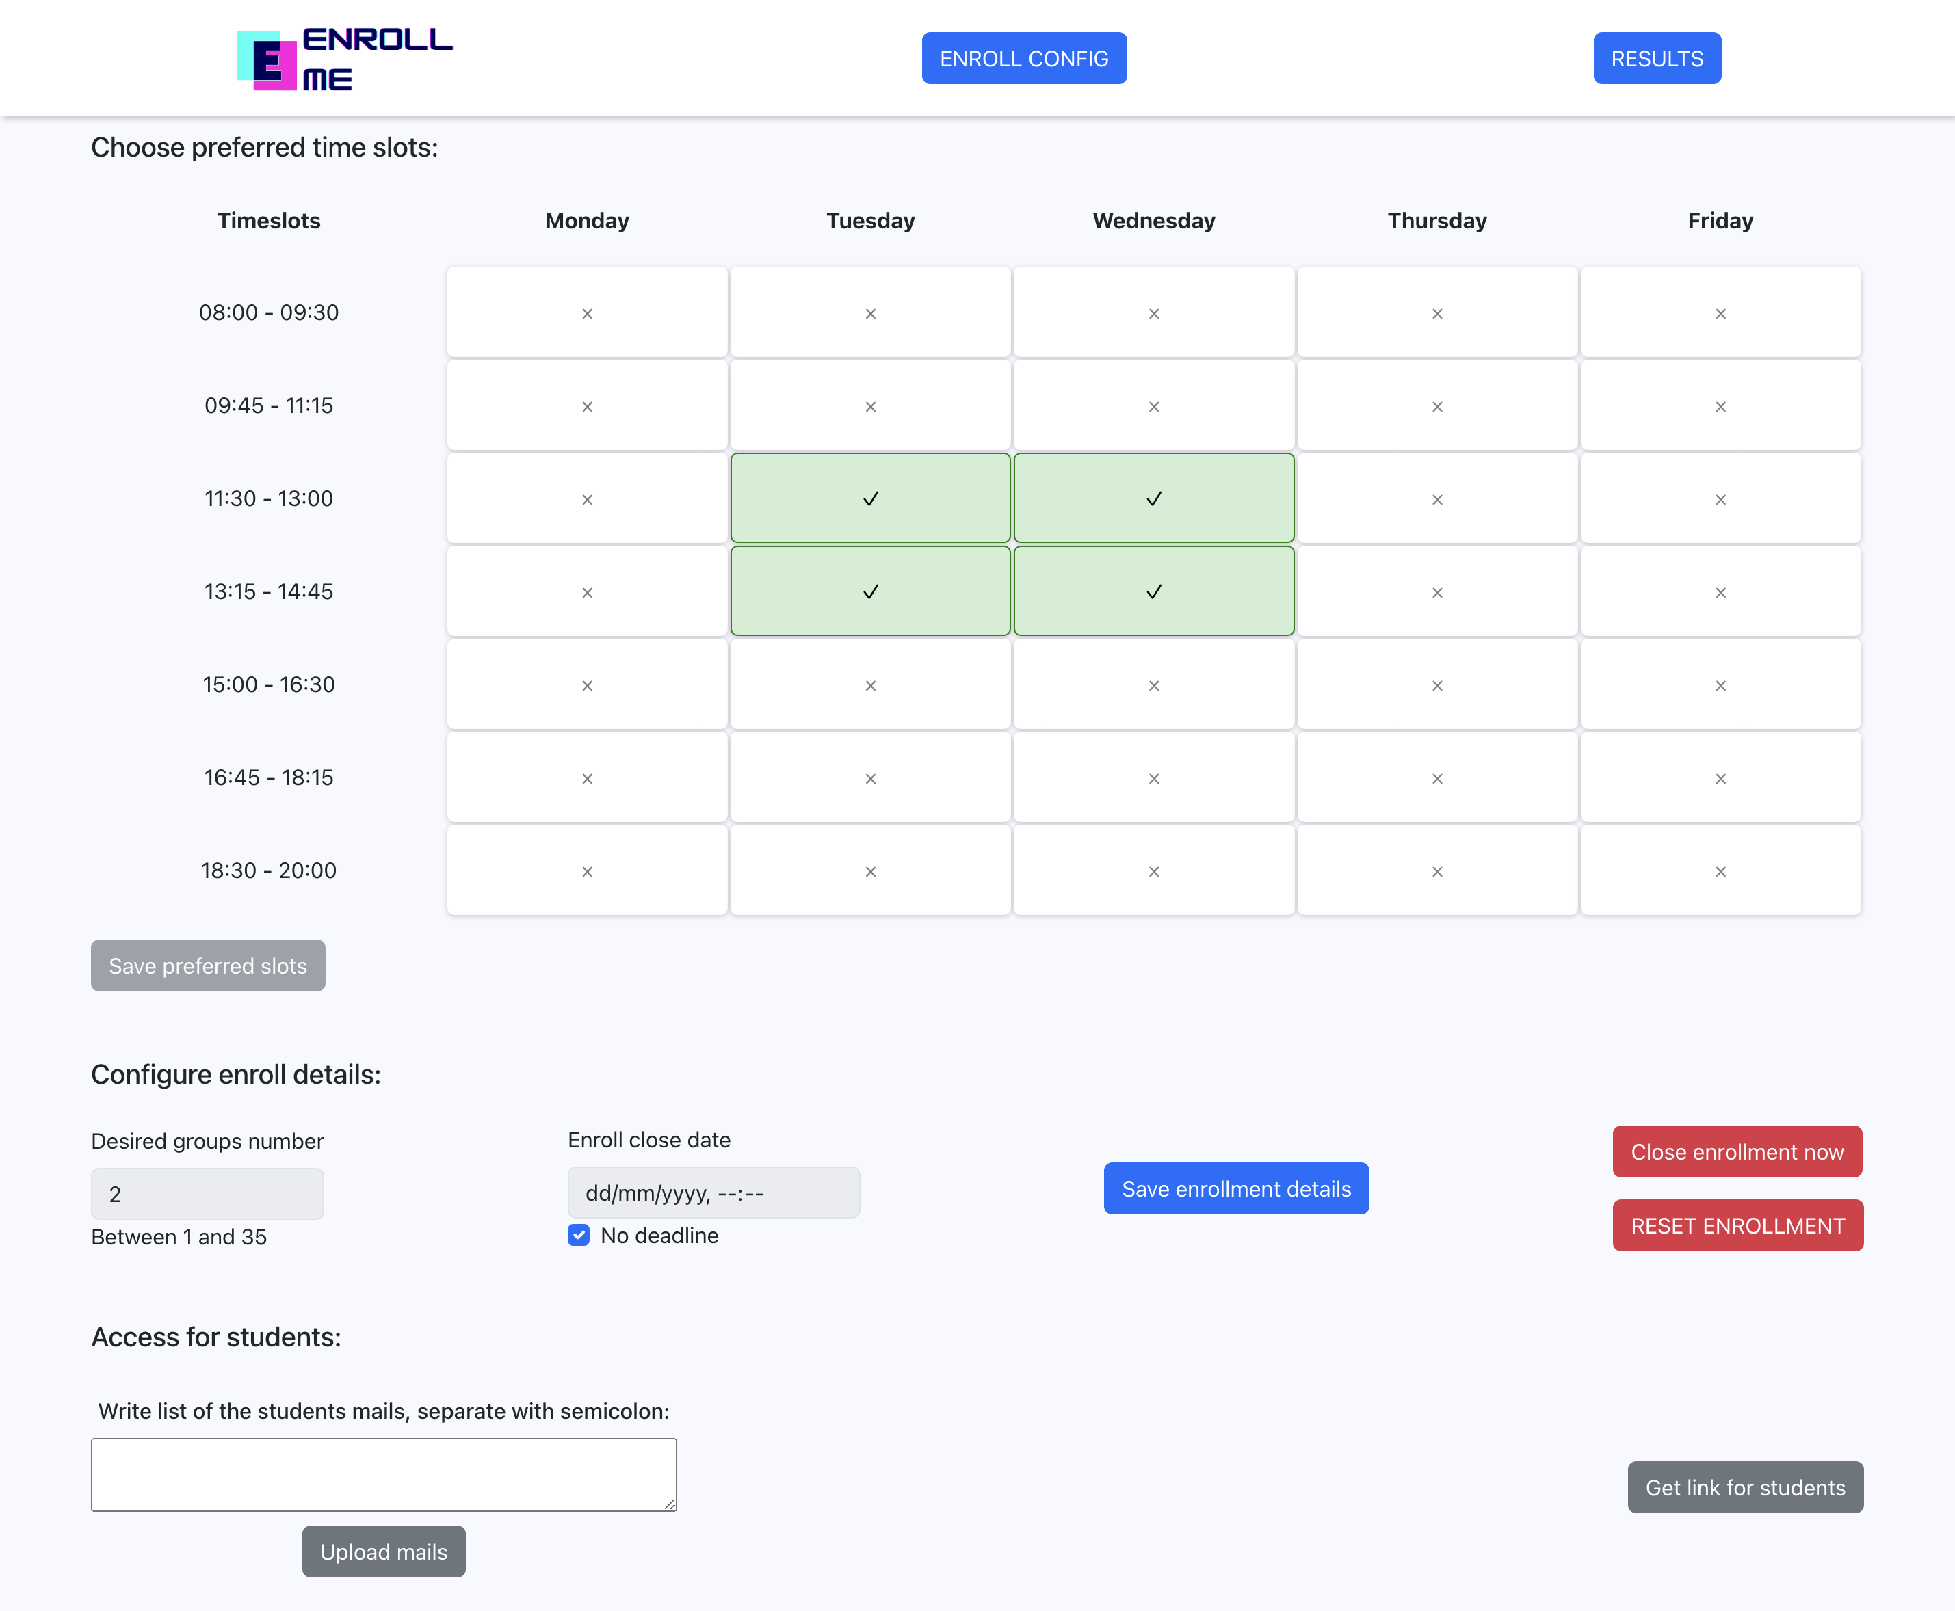
Task: Focus the Desired groups number field
Action: point(207,1193)
